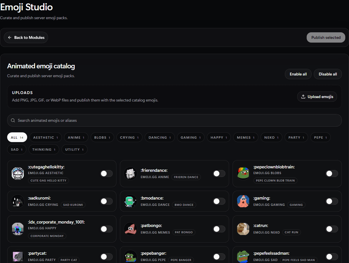Click the BMO DANCE alias tag
Screen dimensions: 349x263
(184, 205)
